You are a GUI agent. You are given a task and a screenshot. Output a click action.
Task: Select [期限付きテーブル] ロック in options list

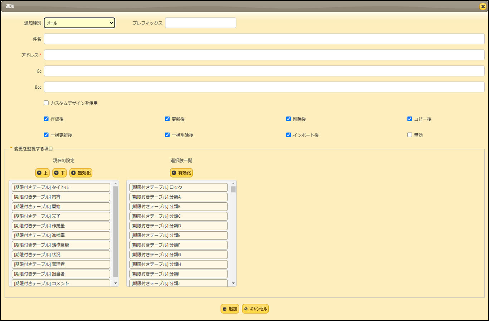pos(179,187)
